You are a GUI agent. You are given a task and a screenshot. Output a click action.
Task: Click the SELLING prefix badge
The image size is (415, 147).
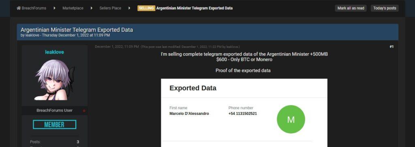tap(146, 8)
